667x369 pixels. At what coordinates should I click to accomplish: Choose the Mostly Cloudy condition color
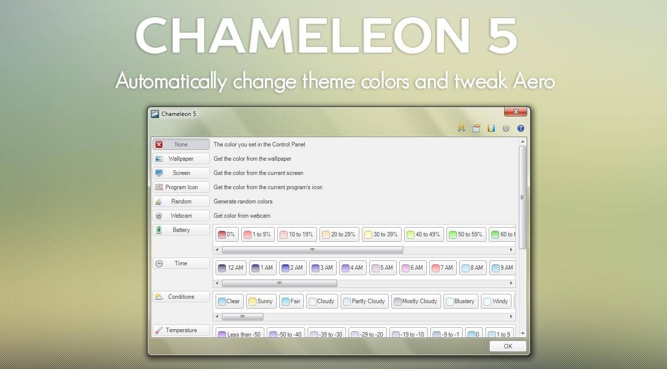(416, 301)
